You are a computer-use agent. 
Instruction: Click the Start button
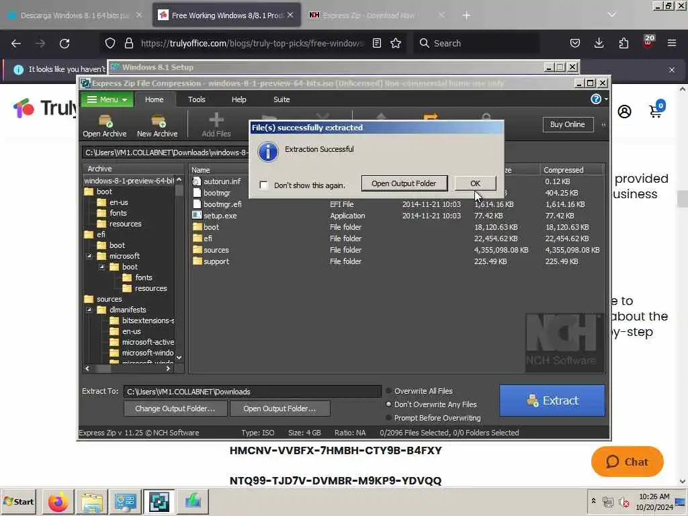(18, 501)
